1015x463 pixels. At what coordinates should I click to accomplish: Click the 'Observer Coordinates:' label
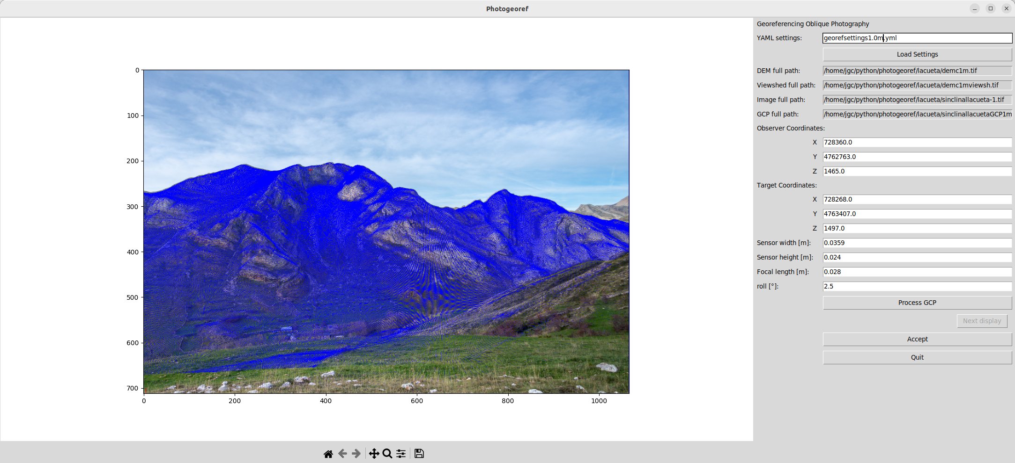tap(791, 128)
